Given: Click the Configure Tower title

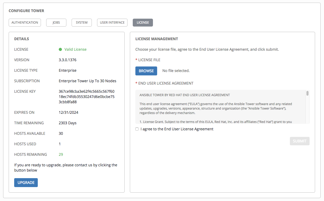Looking at the screenshot, I should (26, 11).
